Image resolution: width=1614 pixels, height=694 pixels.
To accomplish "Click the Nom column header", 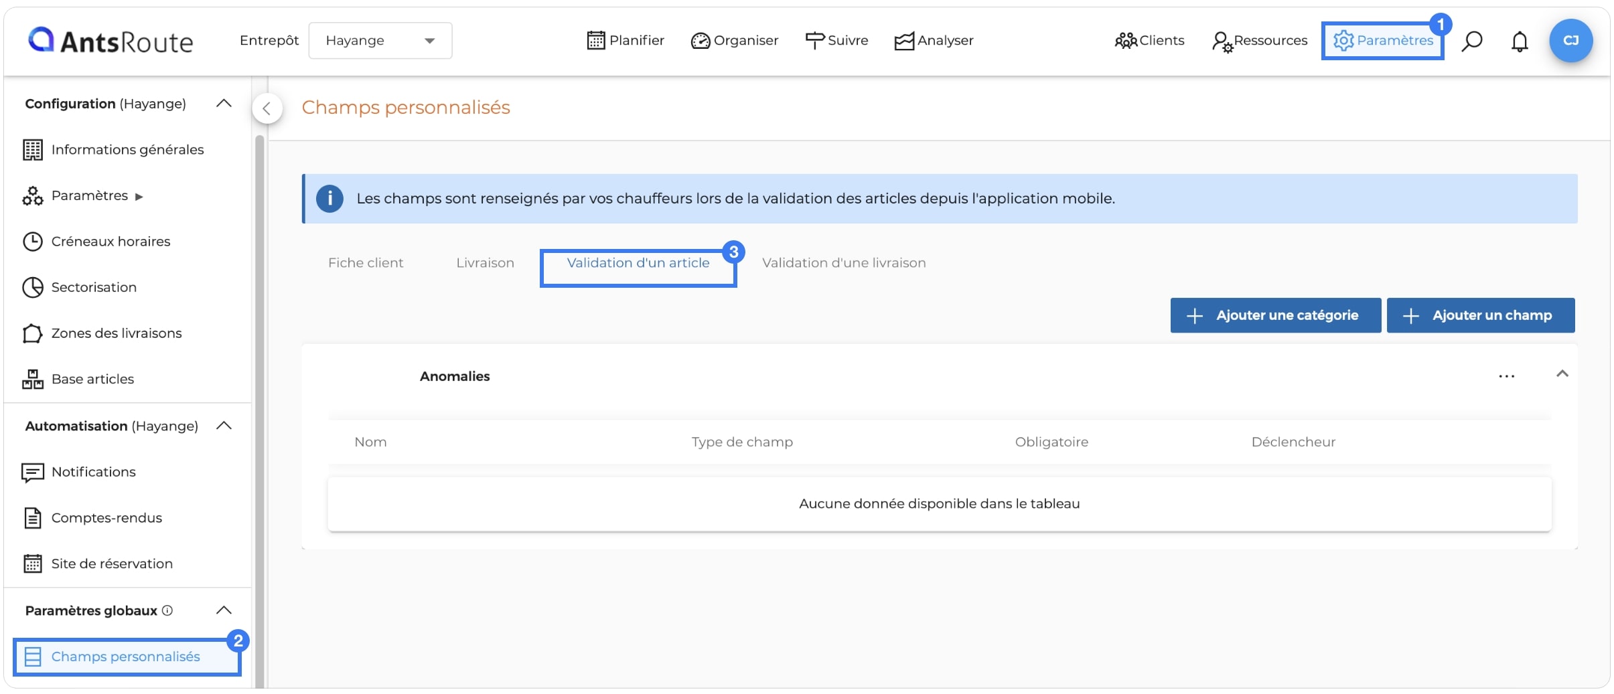I will [x=370, y=442].
